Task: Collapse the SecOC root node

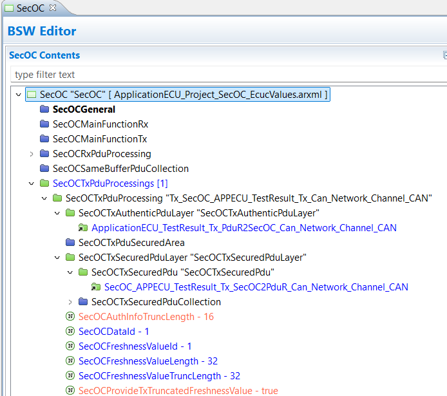Action: coord(19,95)
